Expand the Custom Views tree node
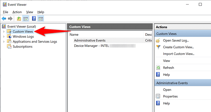 (x=4, y=32)
